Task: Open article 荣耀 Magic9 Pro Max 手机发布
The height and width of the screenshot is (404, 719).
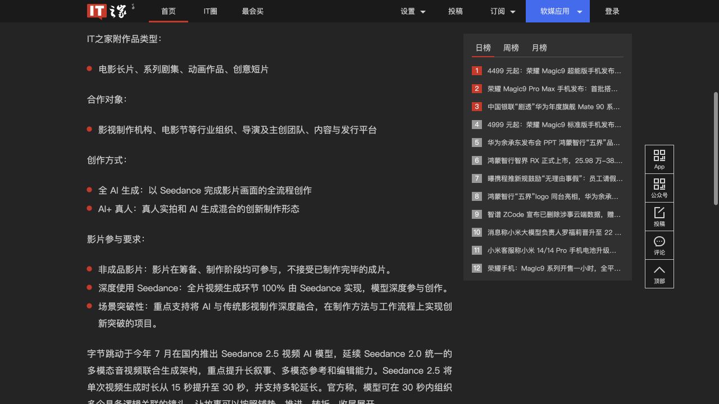Action: [x=553, y=89]
